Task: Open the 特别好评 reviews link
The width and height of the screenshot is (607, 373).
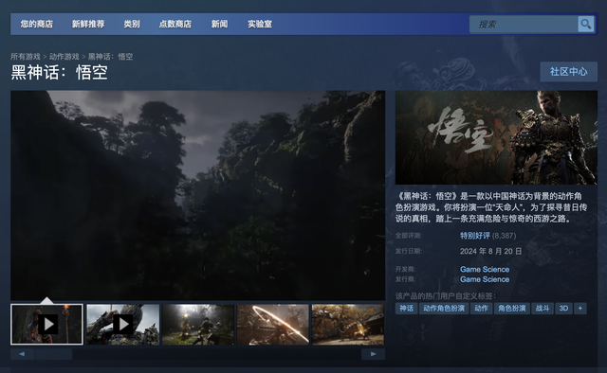Action: 475,236
